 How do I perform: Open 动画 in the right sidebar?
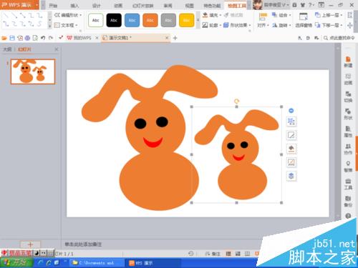(348, 79)
